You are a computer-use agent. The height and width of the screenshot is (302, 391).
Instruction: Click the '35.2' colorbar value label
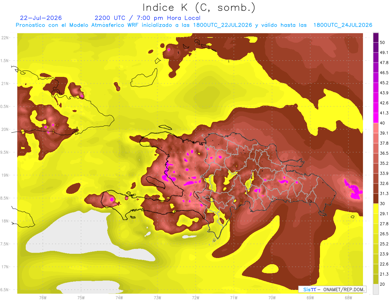(x=384, y=163)
